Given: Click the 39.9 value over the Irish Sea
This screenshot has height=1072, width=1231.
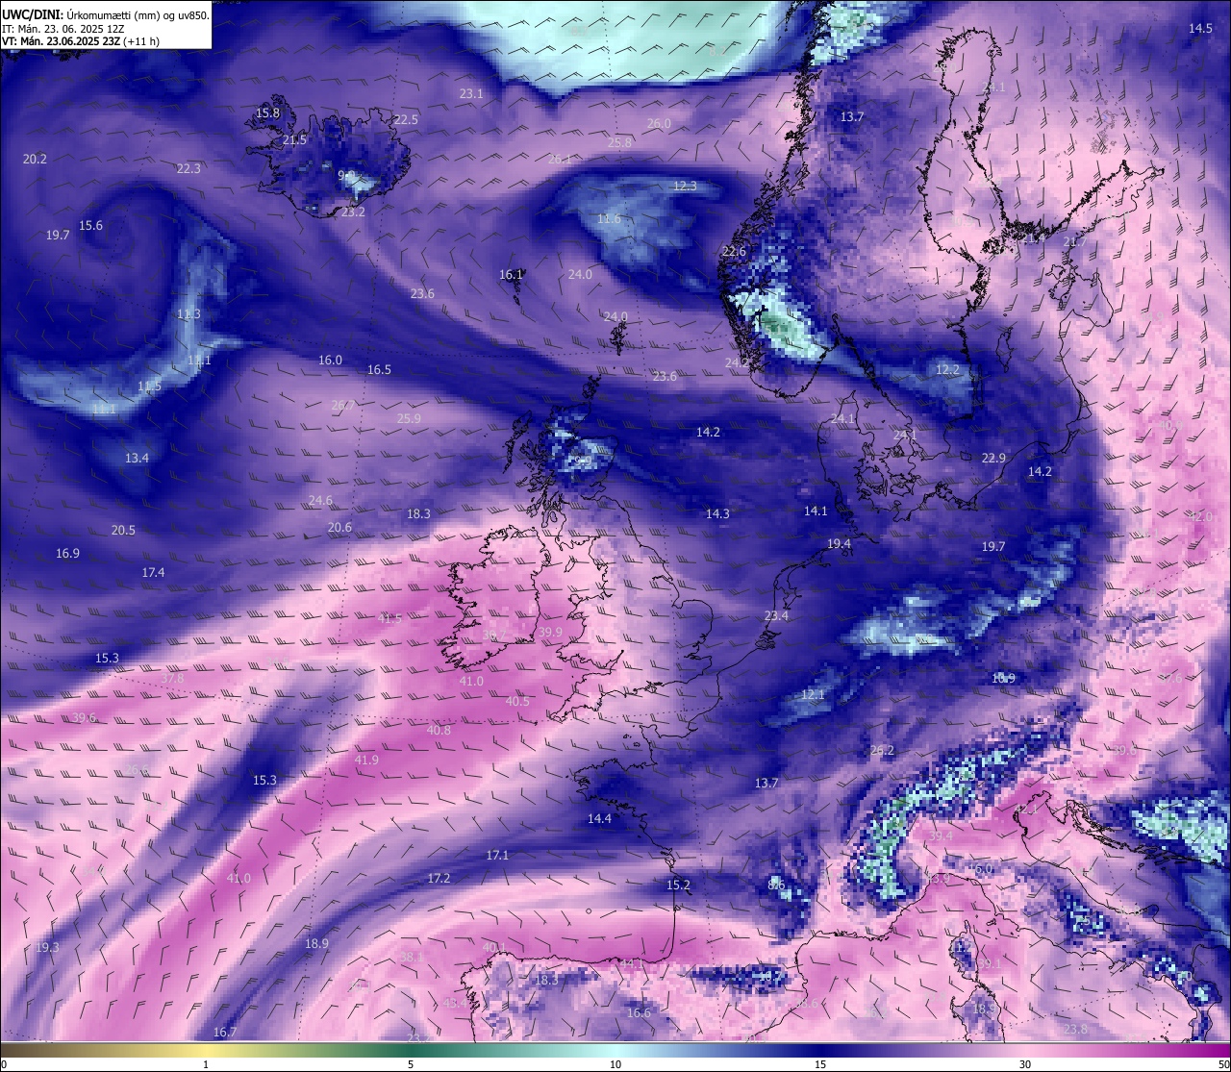Looking at the screenshot, I should pos(550,633).
